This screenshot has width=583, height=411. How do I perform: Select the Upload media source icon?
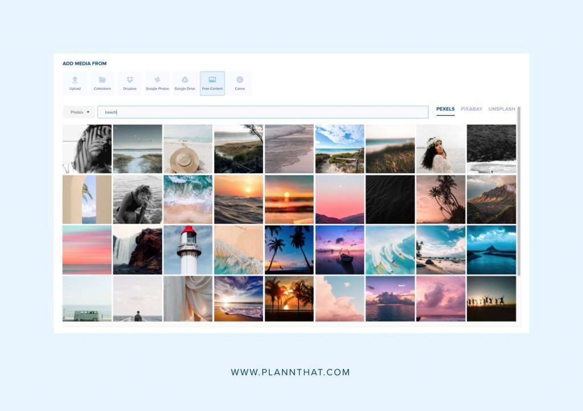coord(75,83)
